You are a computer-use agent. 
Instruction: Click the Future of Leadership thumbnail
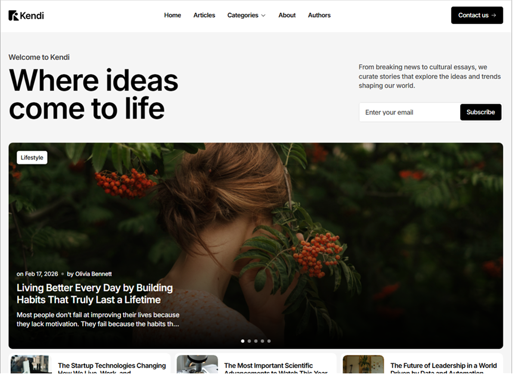(363, 364)
